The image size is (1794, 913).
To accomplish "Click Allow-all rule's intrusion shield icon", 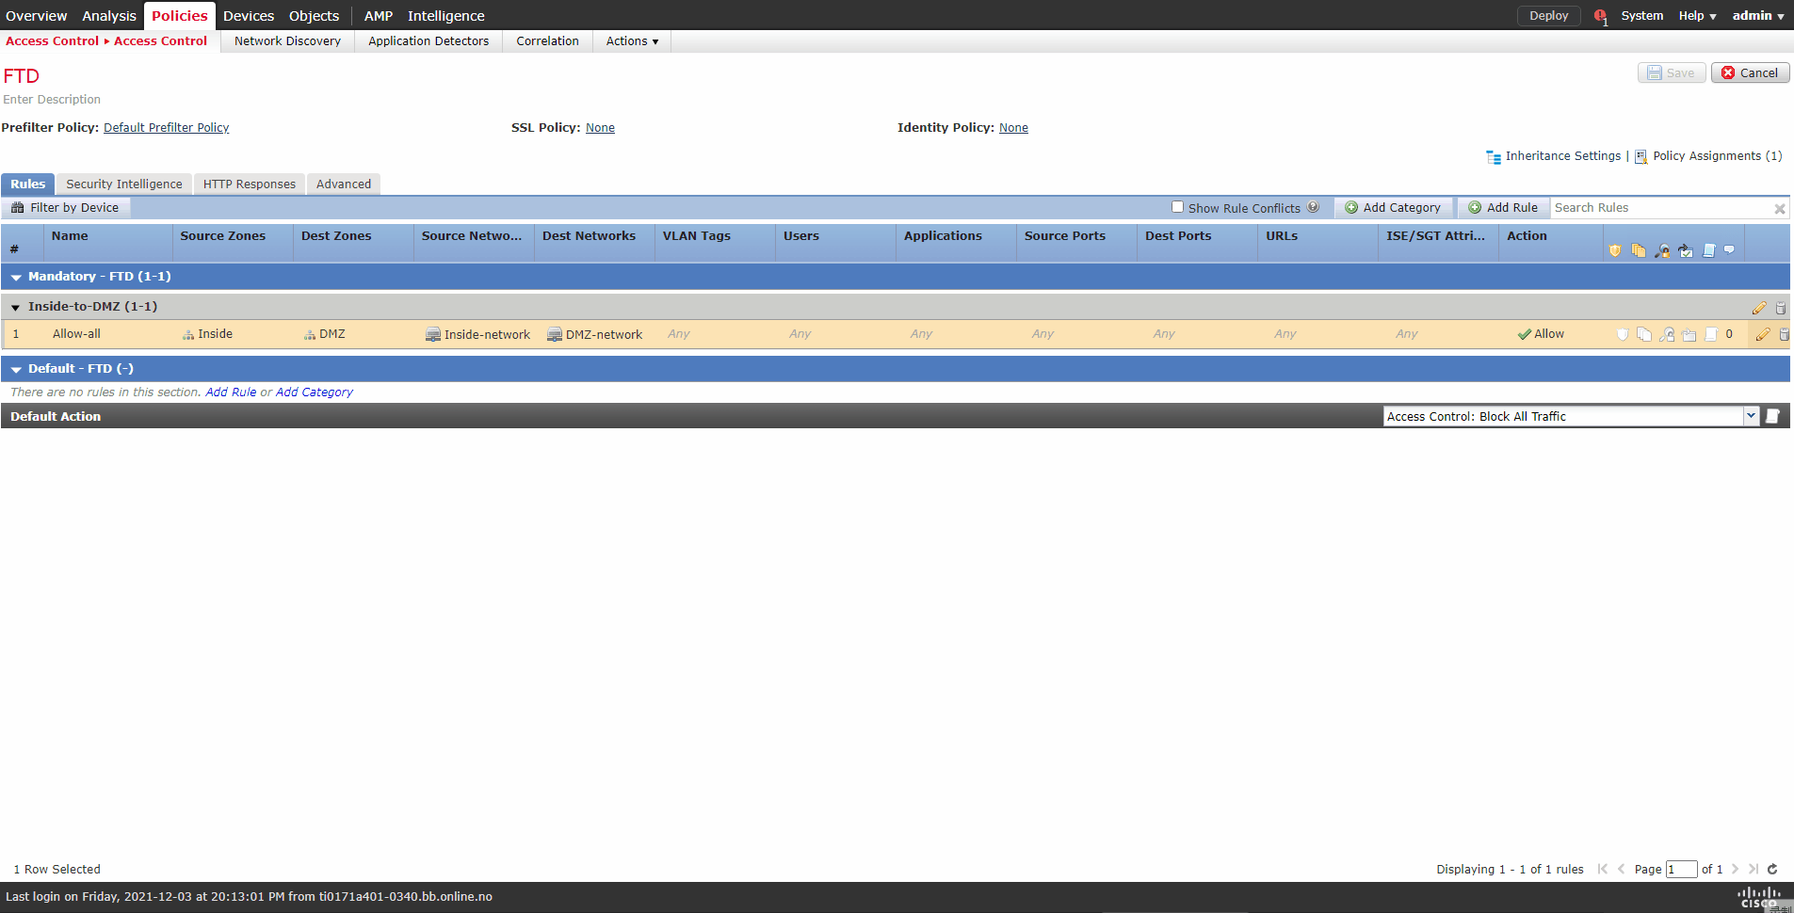I will (x=1622, y=334).
